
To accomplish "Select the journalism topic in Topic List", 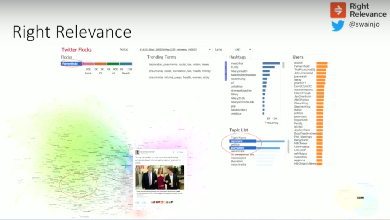I will pos(237,149).
